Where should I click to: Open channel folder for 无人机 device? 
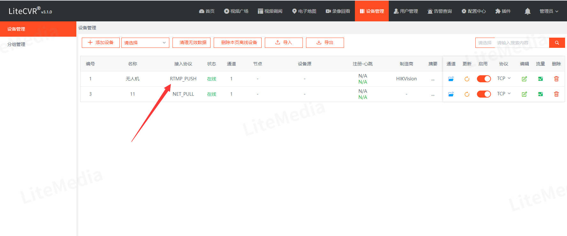pos(451,79)
